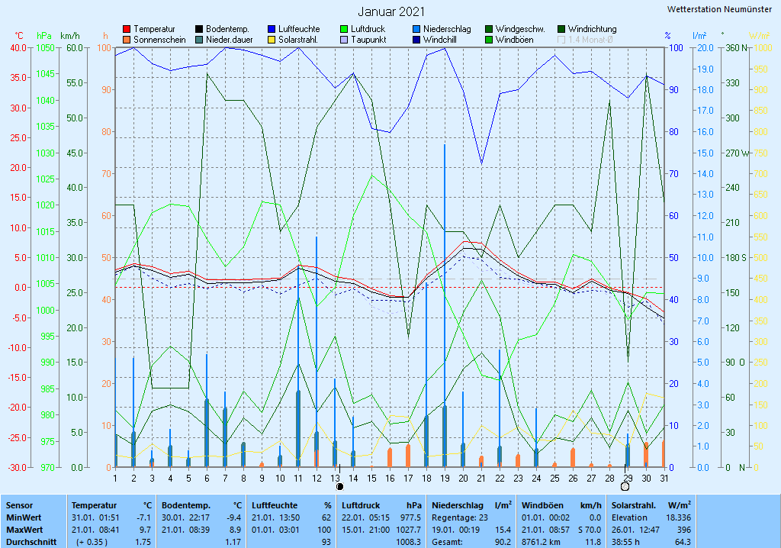
Task: Click the chart title Januar 2021
Action: coord(391,11)
